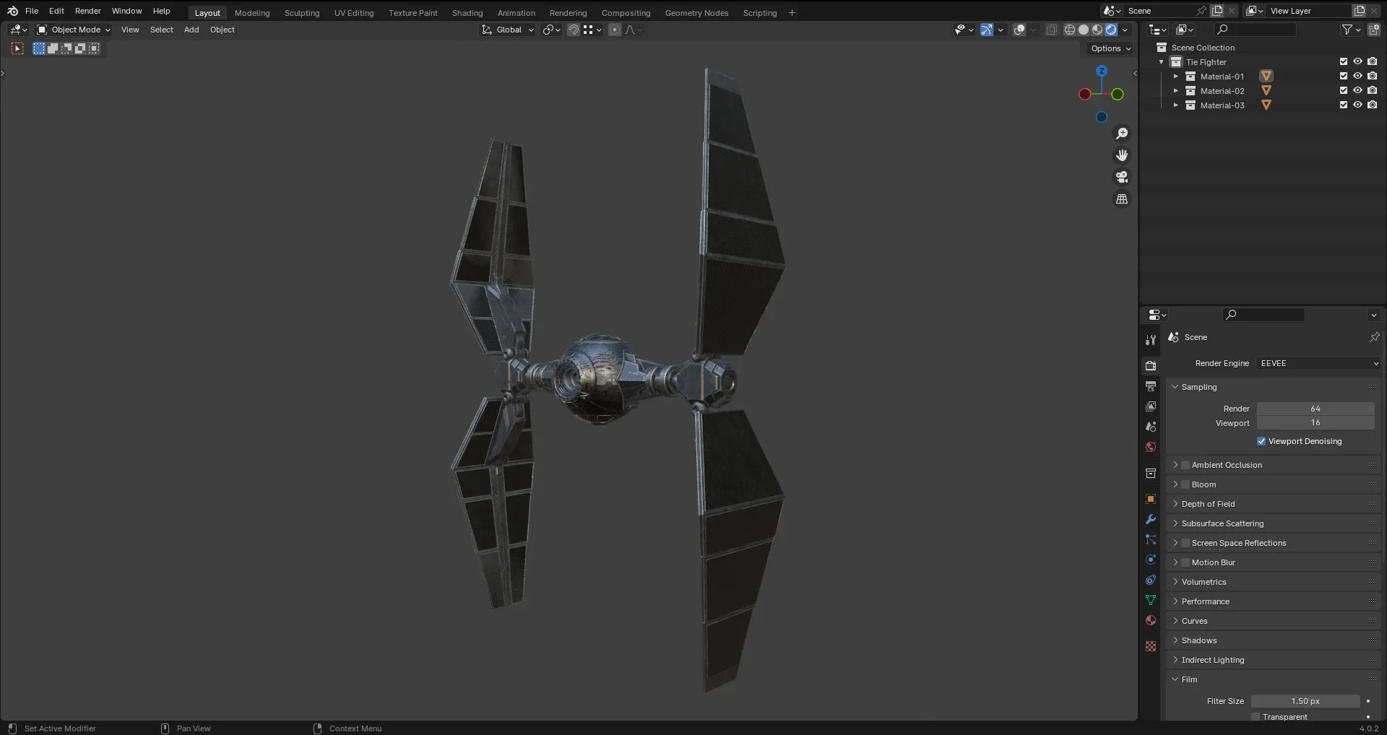The image size is (1387, 735).
Task: Open the Render menu
Action: tap(88, 11)
